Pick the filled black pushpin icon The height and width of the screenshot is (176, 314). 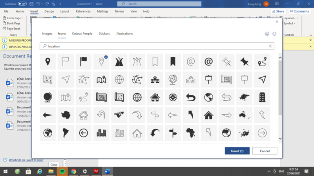point(244,61)
